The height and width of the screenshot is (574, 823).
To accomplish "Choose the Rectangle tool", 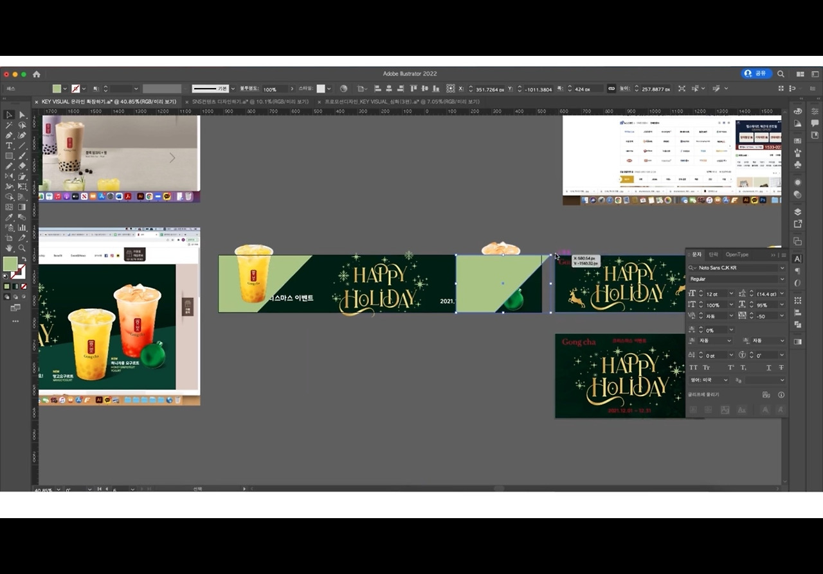I will (x=9, y=156).
